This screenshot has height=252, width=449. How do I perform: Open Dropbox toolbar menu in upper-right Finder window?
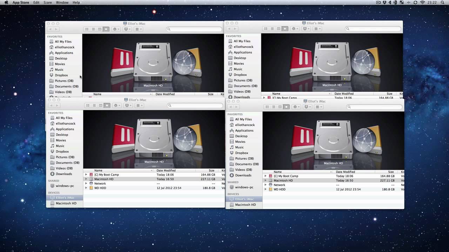[306, 29]
